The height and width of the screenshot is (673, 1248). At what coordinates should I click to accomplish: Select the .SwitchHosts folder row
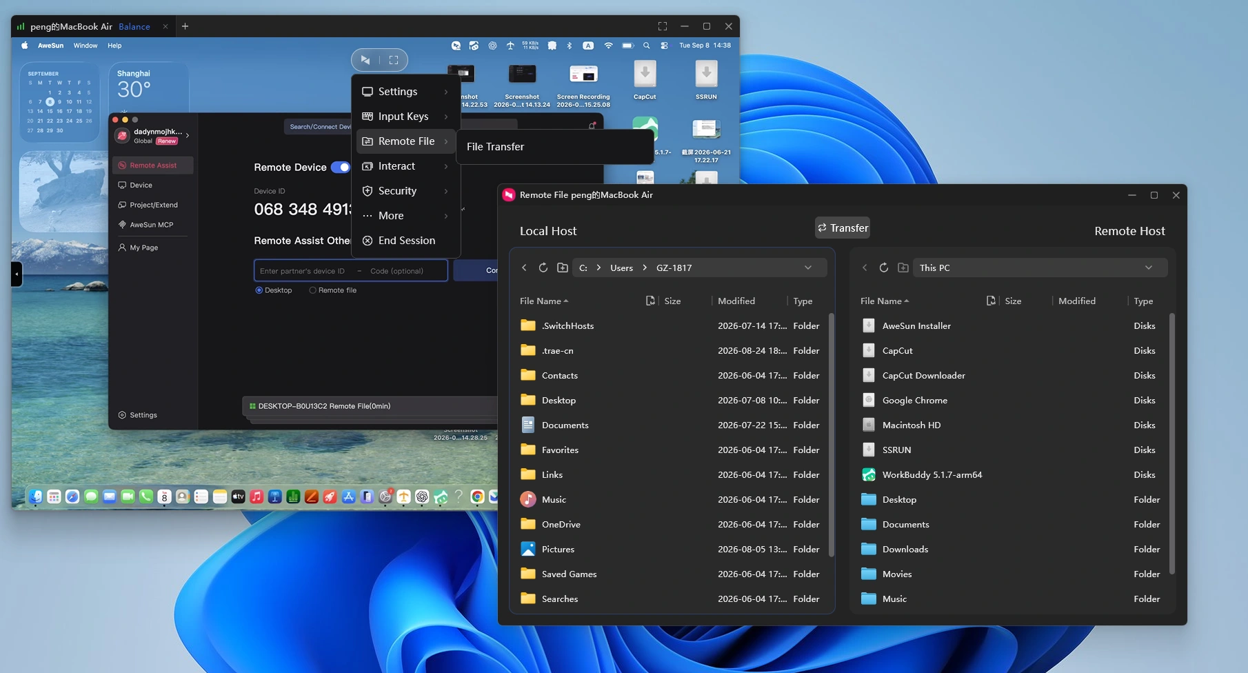[669, 325]
